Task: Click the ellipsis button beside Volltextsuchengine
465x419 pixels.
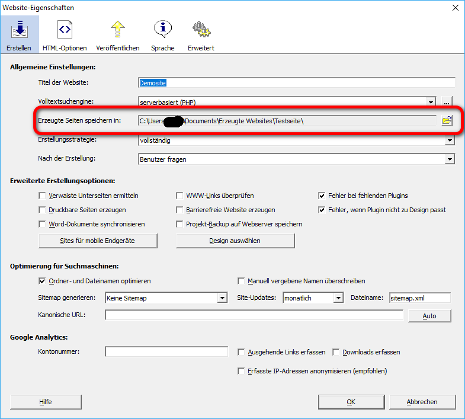Action: point(447,102)
